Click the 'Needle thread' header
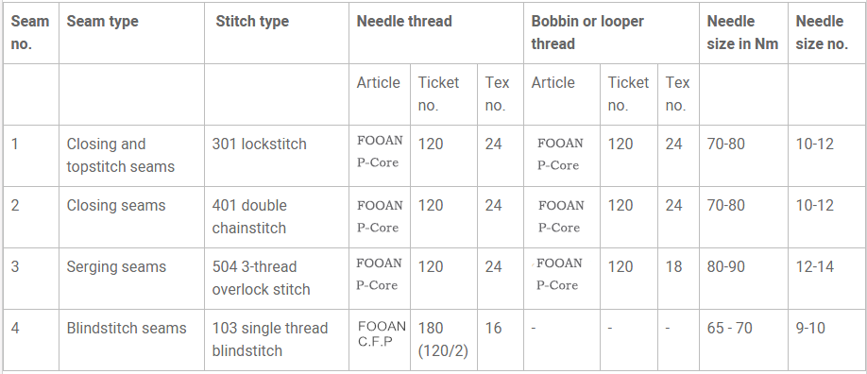This screenshot has height=374, width=867. (436, 33)
